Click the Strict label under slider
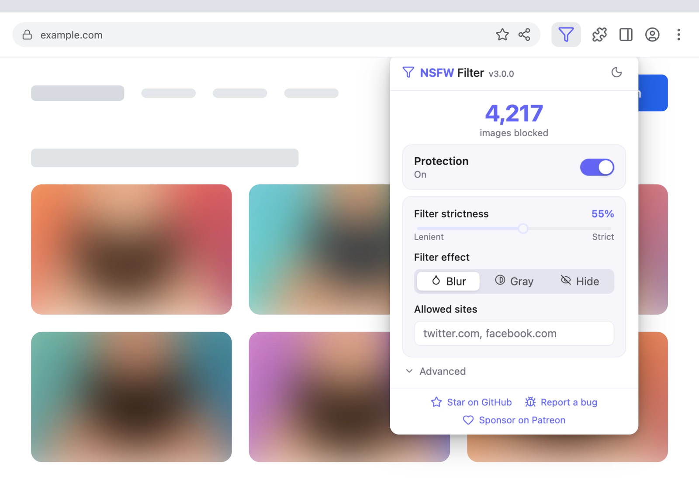 [x=603, y=237]
